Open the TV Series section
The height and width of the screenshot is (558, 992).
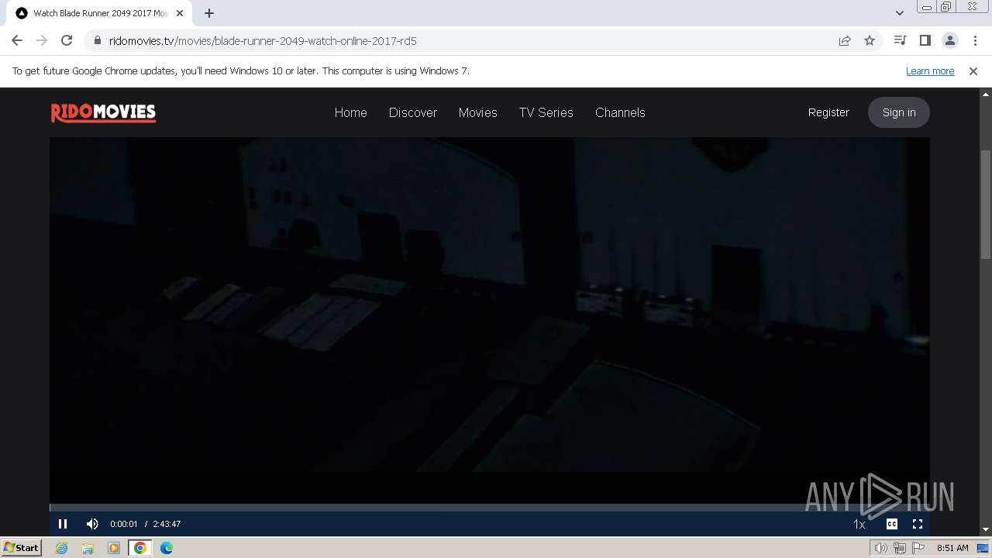click(546, 112)
